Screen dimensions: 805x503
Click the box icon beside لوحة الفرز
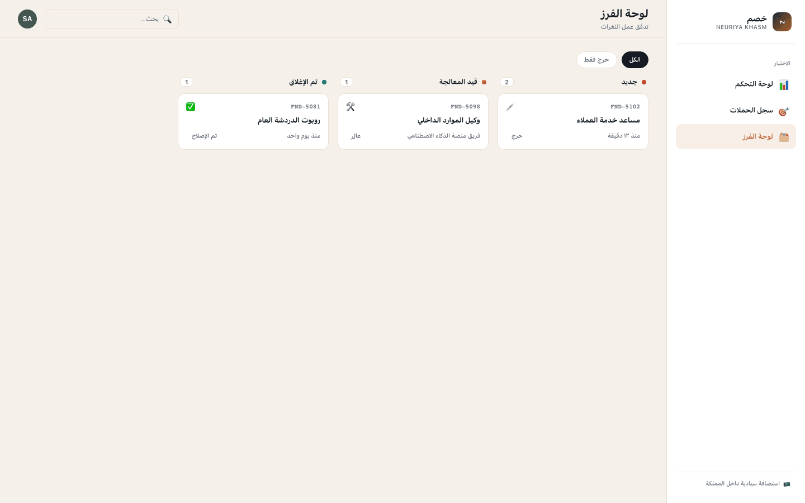click(784, 137)
